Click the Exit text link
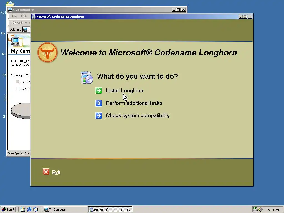Screen dimensions: 284x213 [x=56, y=172]
